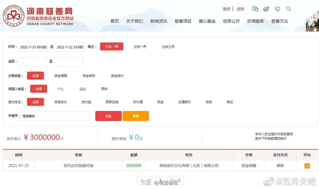Open the 志愿服务 menu item
The image size is (319, 189).
[255, 21]
